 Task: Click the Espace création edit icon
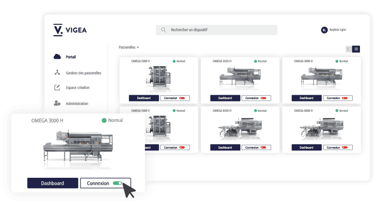click(57, 87)
